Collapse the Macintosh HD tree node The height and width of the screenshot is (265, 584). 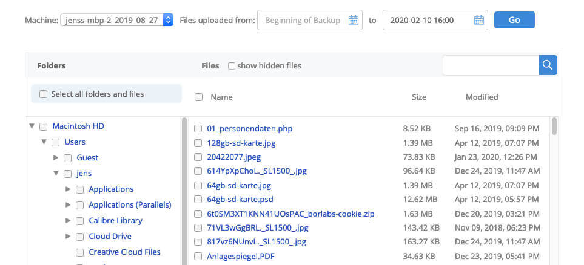tap(32, 126)
